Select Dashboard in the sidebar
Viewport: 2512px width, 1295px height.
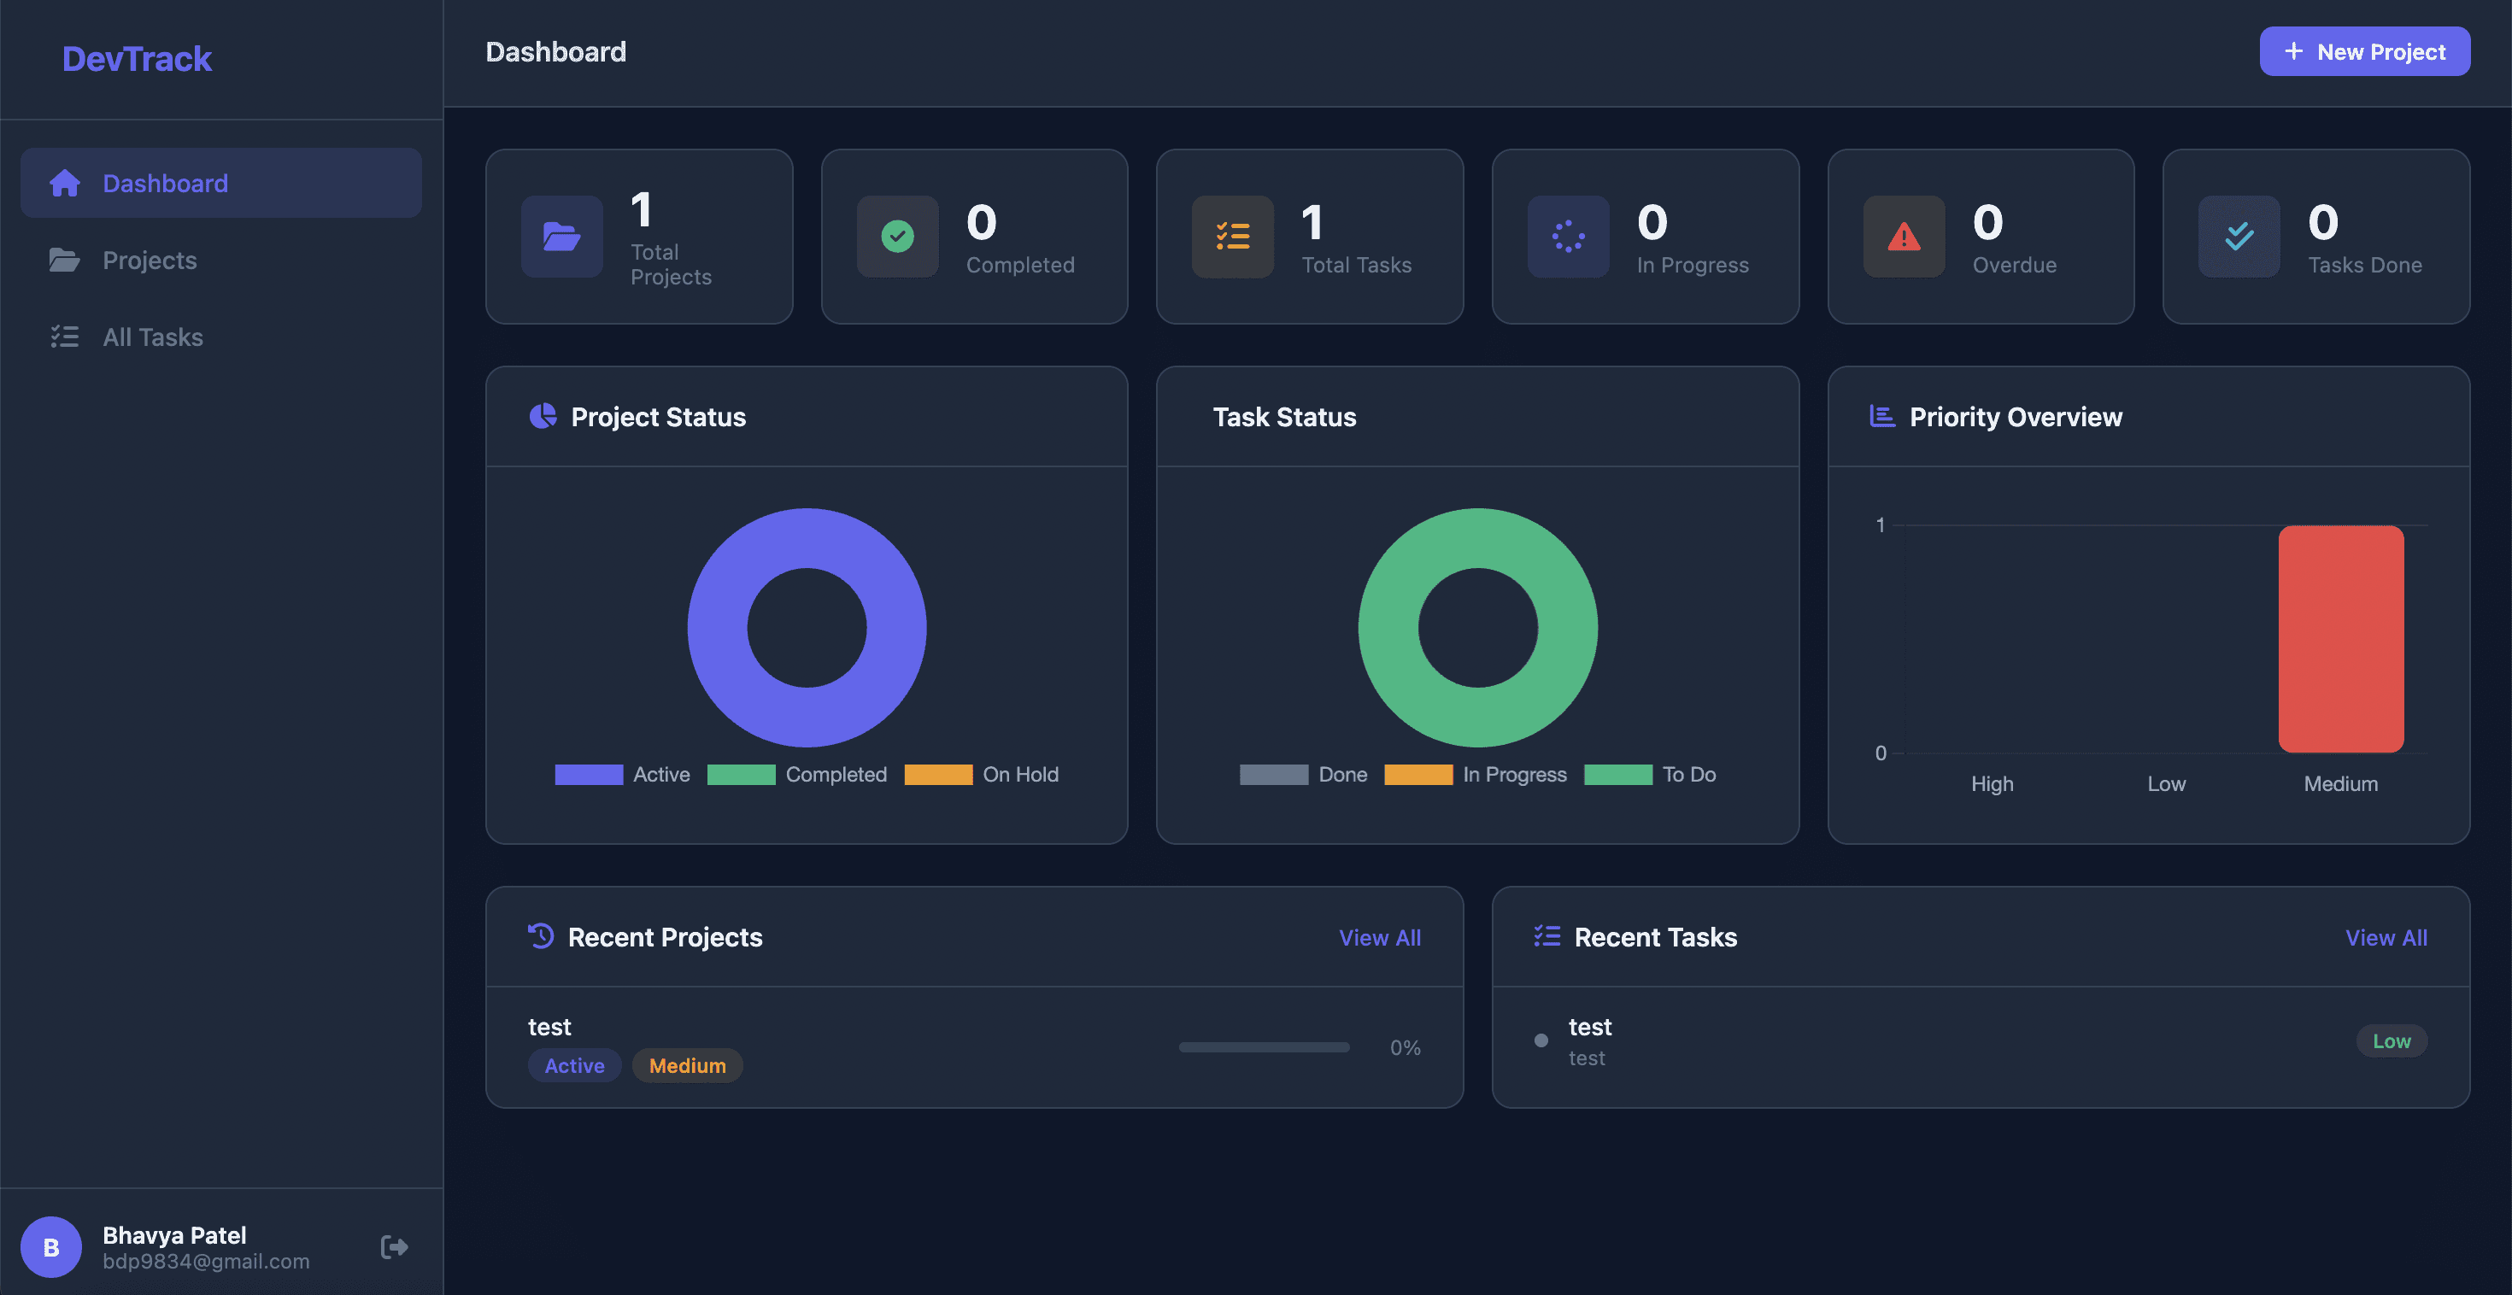point(165,184)
